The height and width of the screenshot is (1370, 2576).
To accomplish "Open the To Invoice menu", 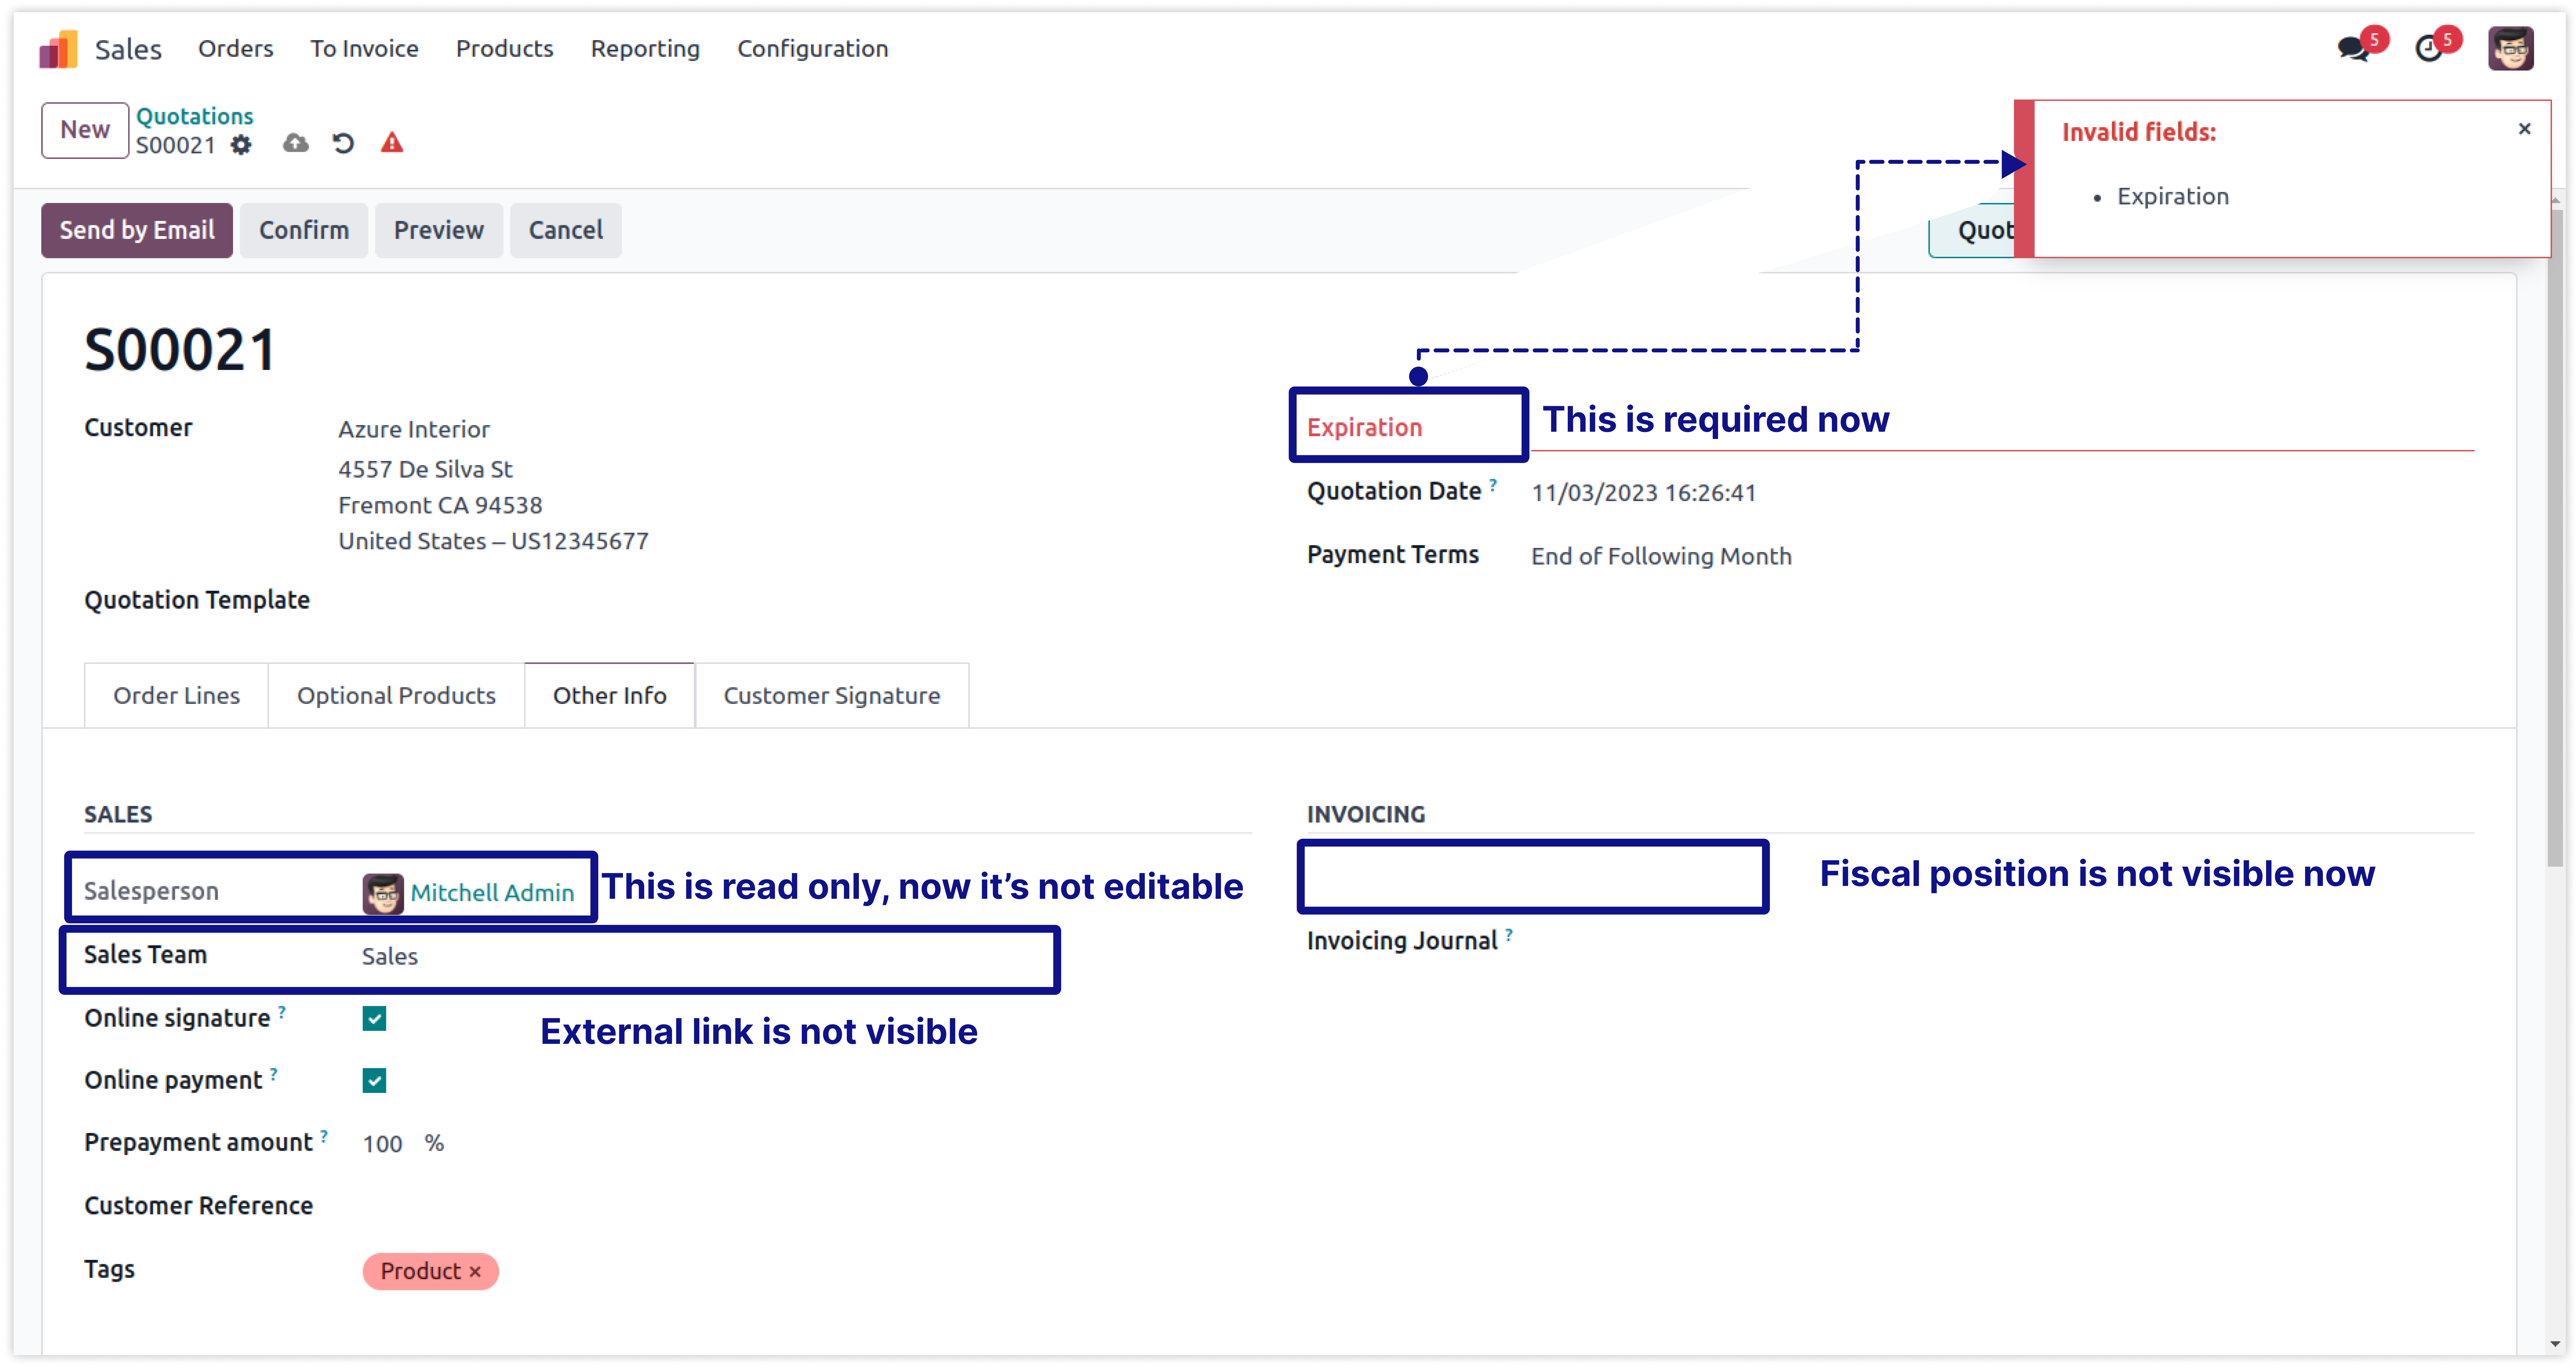I will coord(364,49).
